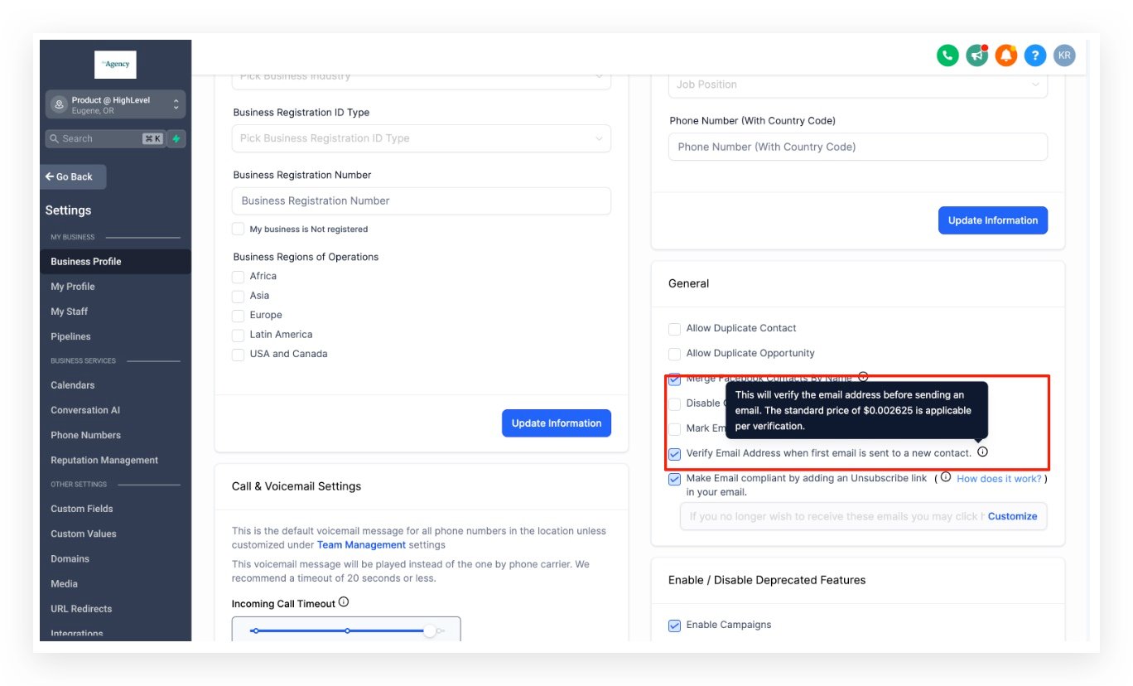This screenshot has height=686, width=1133.
Task: Check the My business is Not registered box
Action: click(x=239, y=229)
